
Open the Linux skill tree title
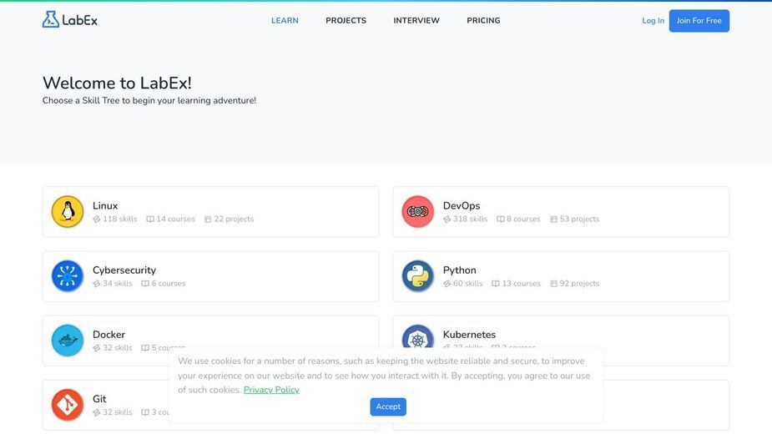(105, 205)
